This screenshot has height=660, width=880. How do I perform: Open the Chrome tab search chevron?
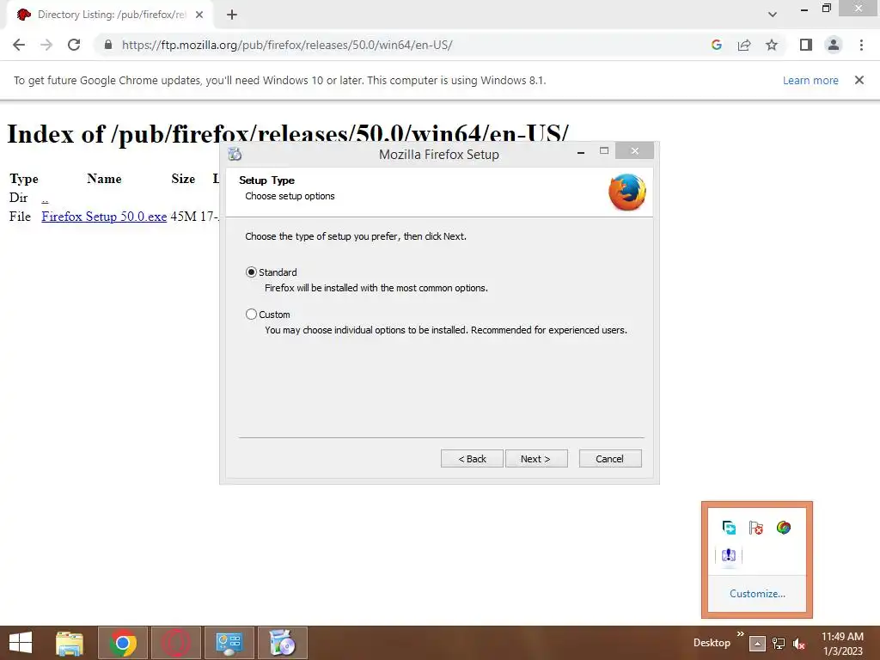click(773, 15)
